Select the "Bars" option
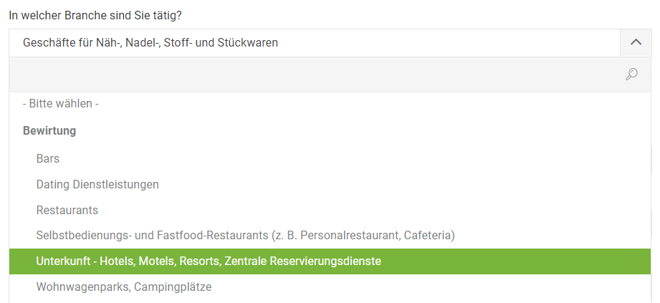Image resolution: width=660 pixels, height=303 pixels. click(x=330, y=158)
